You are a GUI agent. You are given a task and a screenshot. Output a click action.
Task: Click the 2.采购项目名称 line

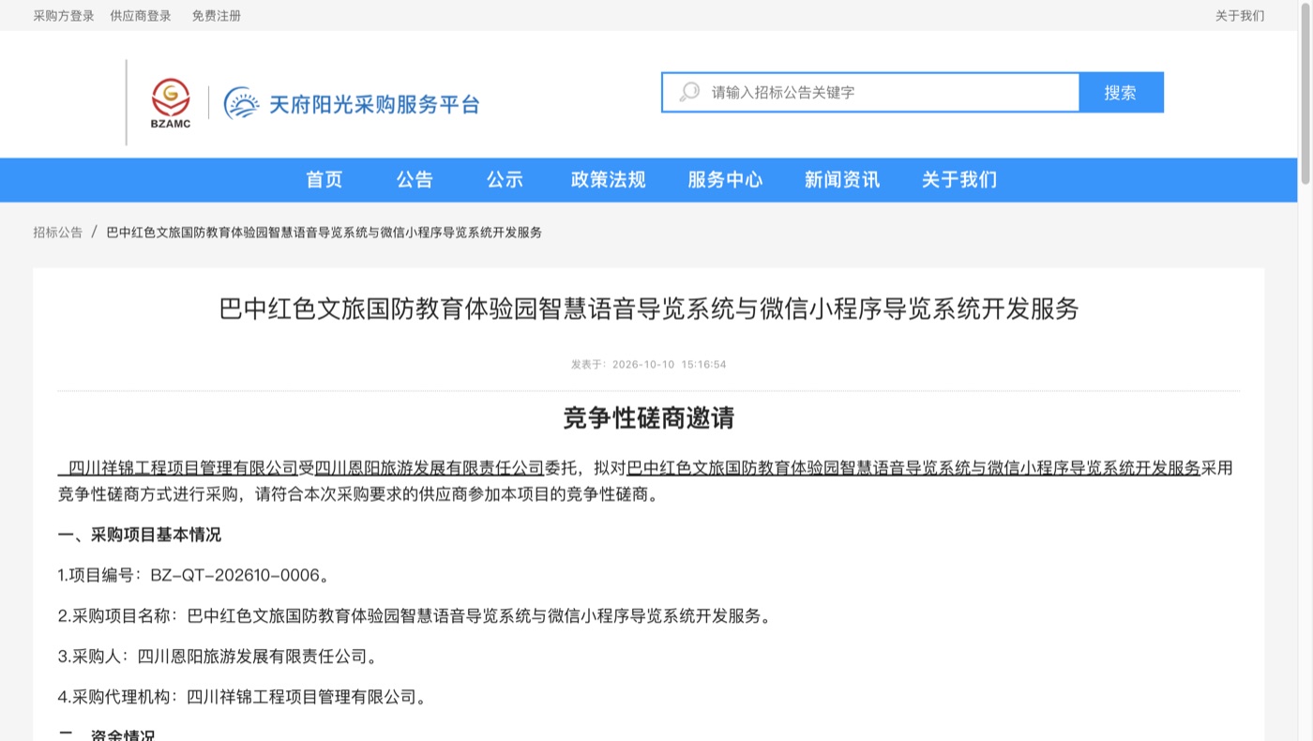pyautogui.click(x=415, y=616)
